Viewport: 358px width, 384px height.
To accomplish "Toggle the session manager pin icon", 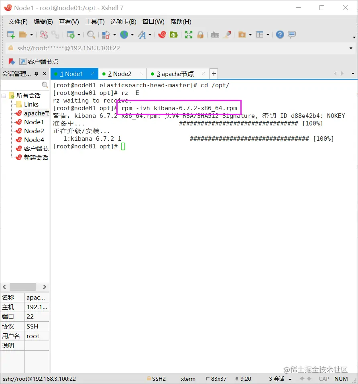I will point(37,74).
